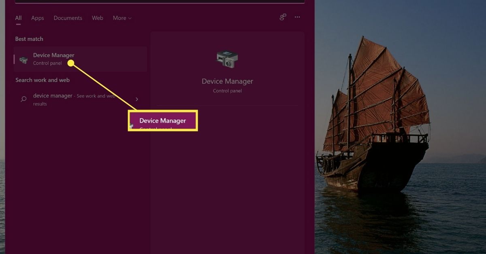
Task: Click Control panel subtitle in preview pane
Action: click(x=227, y=91)
